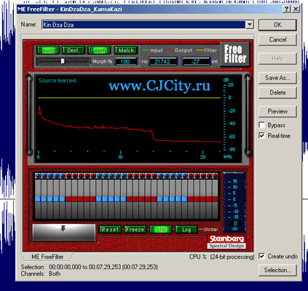
Task: Click the Match button
Action: point(126,50)
